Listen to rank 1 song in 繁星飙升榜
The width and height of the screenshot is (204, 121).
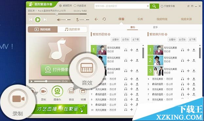pyautogui.click(x=182, y=50)
